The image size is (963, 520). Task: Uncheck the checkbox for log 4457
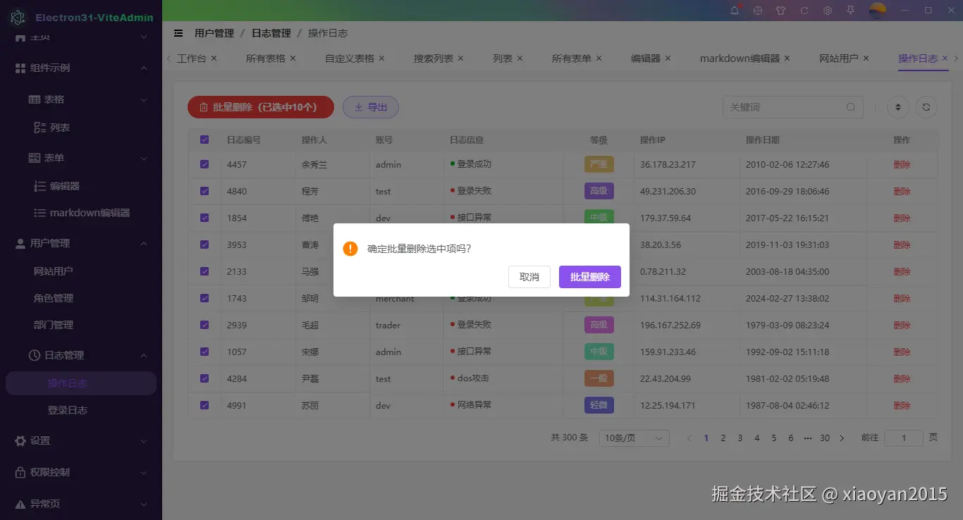click(204, 164)
